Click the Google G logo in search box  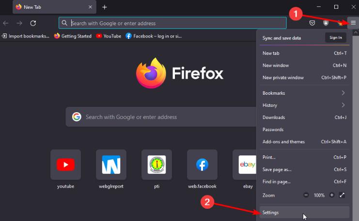pyautogui.click(x=77, y=117)
